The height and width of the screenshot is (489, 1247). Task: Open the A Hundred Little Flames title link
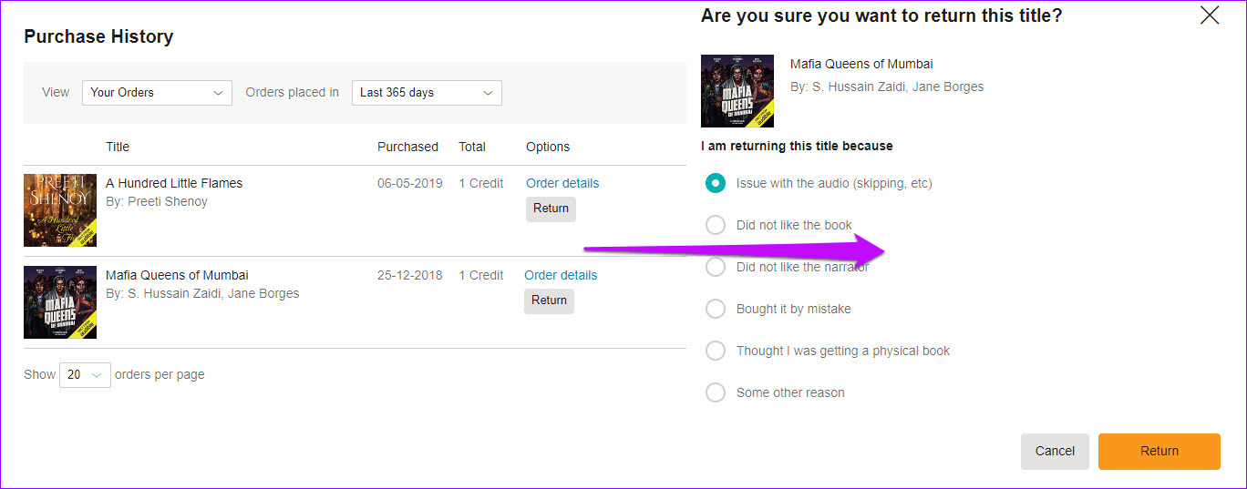pyautogui.click(x=174, y=183)
